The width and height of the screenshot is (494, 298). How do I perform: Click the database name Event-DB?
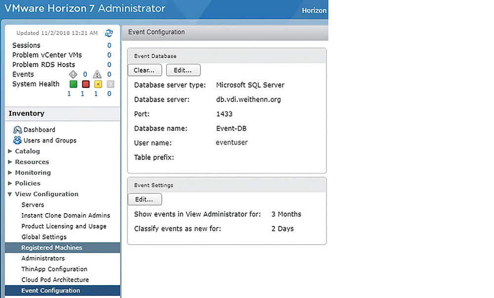(x=231, y=128)
